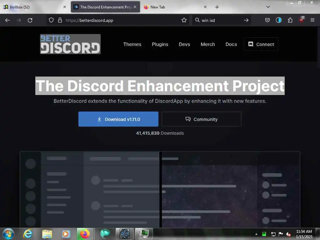Viewport: 320px width, 240px height.
Task: Close the Discord Enhancement Project tab
Action: [x=135, y=7]
